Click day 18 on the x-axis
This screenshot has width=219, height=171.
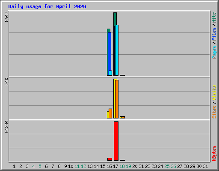tap(122, 166)
